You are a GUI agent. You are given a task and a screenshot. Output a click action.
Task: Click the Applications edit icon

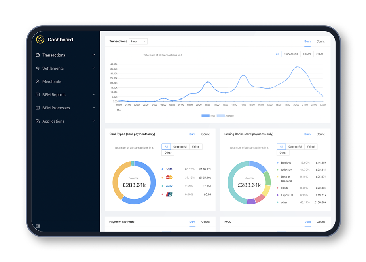tap(38, 121)
